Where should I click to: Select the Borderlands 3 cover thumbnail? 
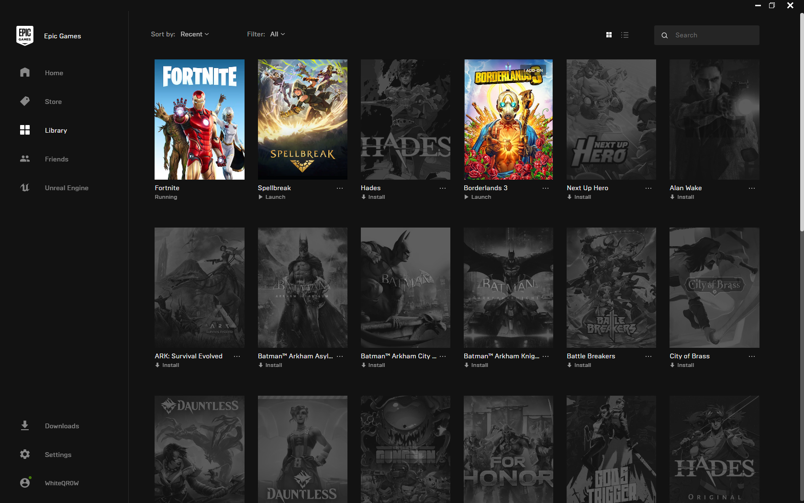(508, 119)
